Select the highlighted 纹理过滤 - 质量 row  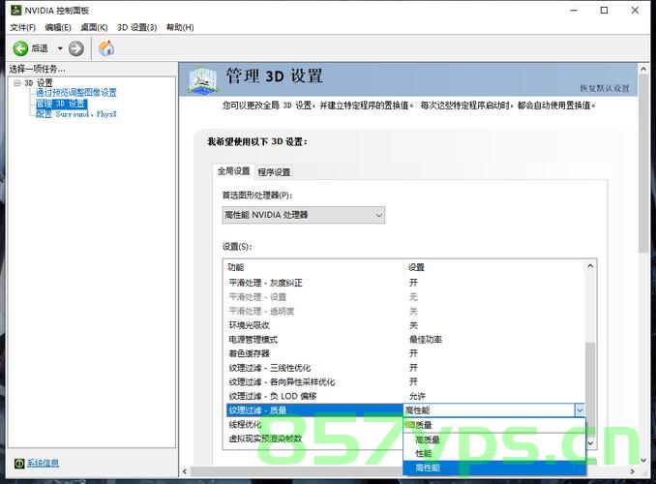[x=314, y=410]
